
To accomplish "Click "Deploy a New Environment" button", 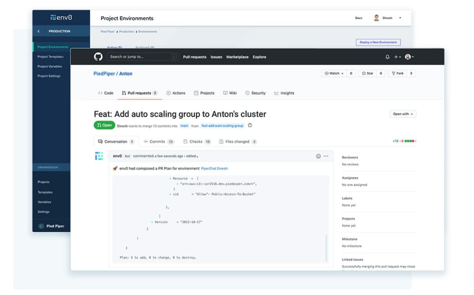I will [378, 42].
